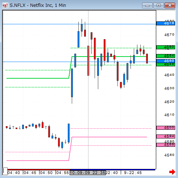Select the blue 4678 price label
Image resolution: width=178 pixels, height=178 pixels.
[x=166, y=23]
